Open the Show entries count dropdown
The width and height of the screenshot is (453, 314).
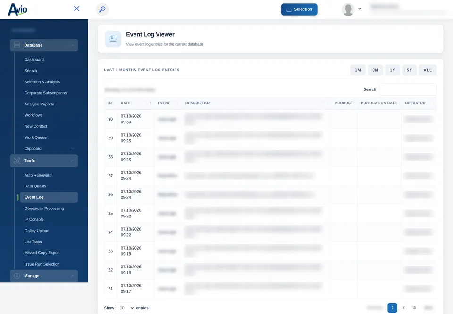point(125,308)
